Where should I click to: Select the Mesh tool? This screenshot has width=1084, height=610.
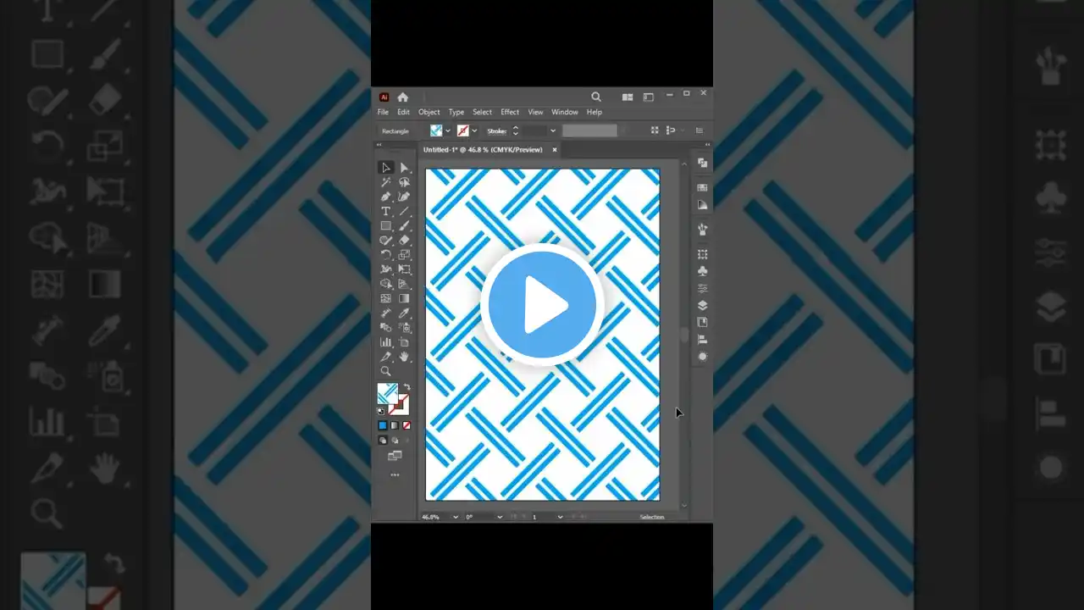click(x=386, y=298)
